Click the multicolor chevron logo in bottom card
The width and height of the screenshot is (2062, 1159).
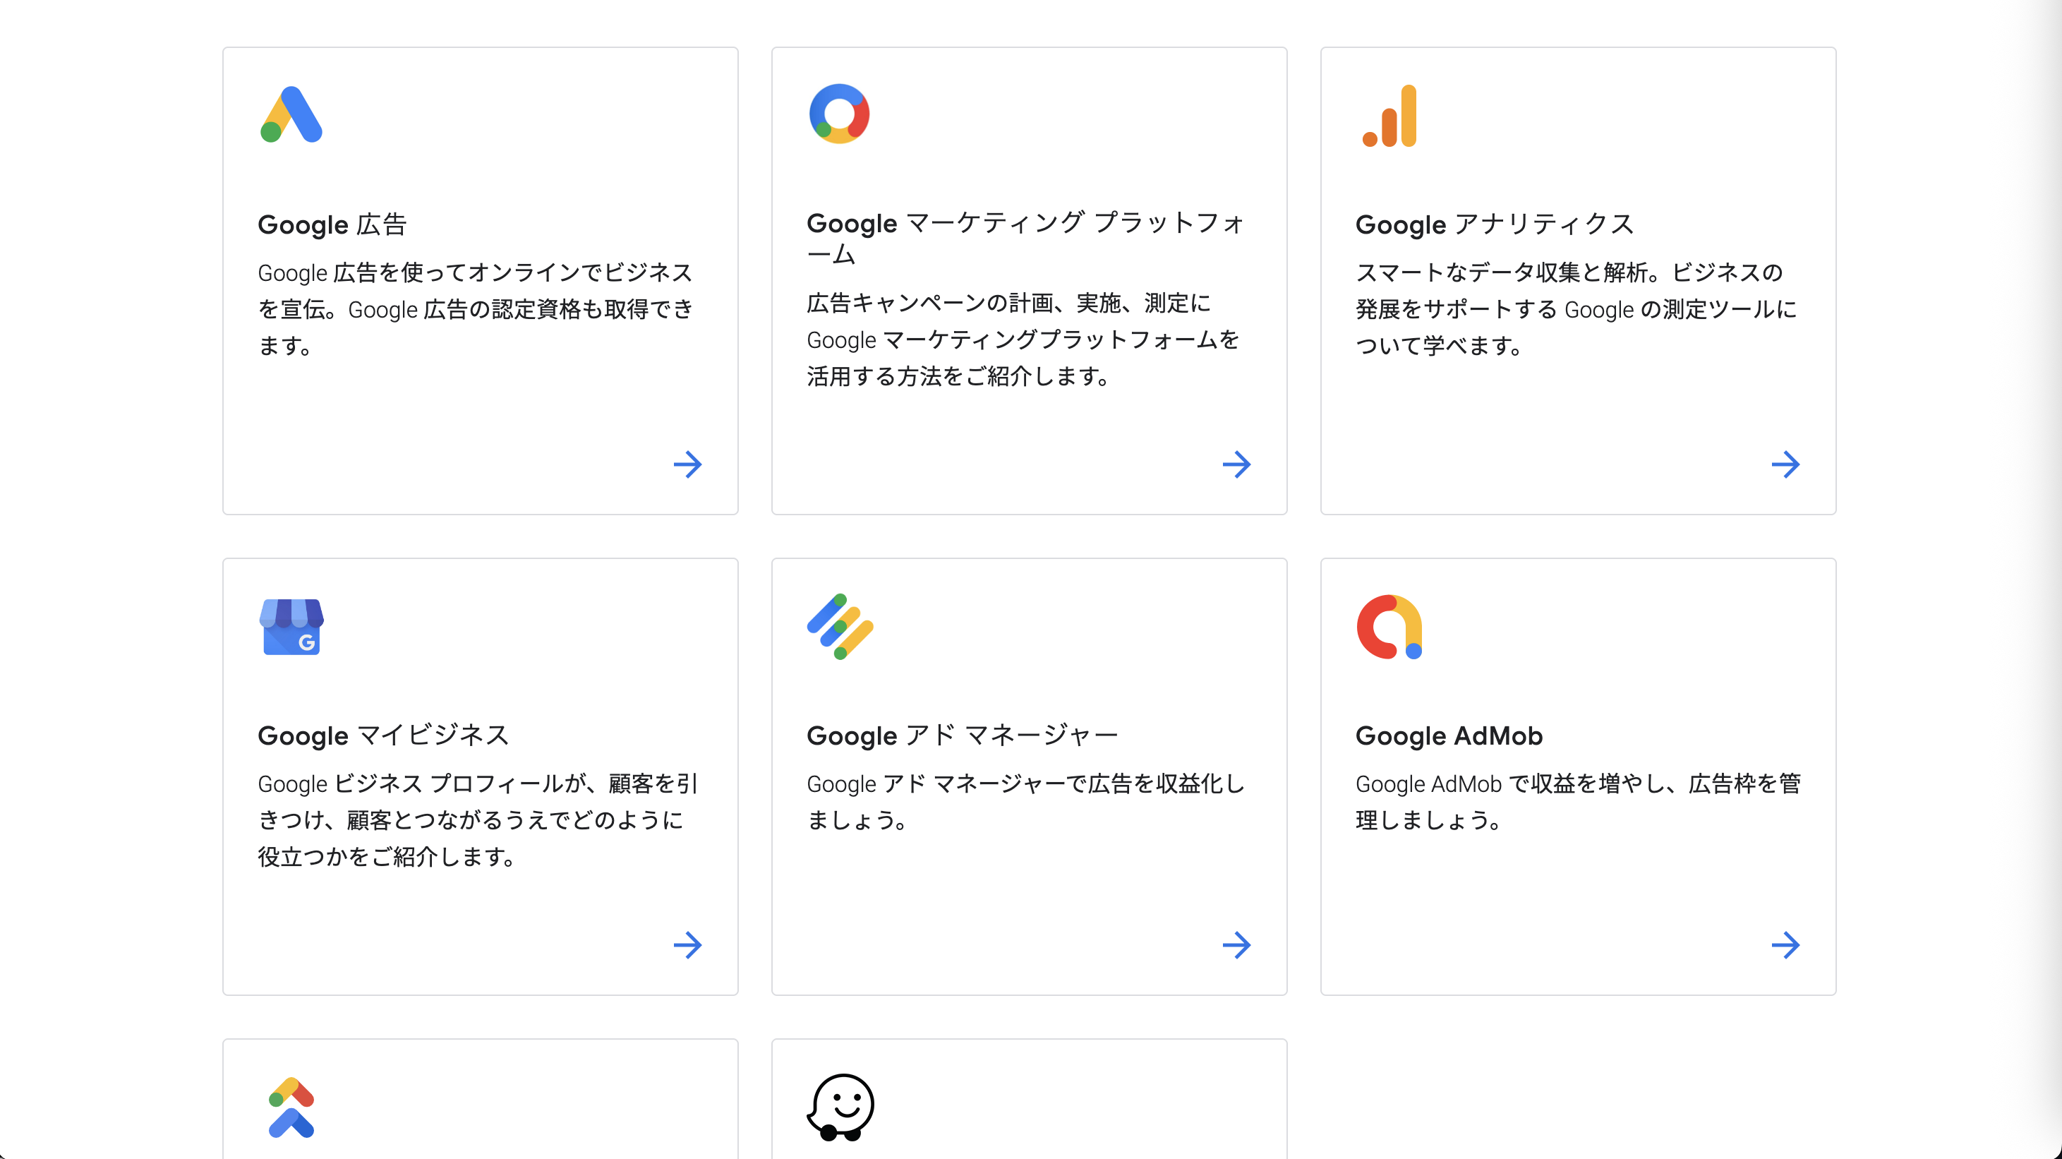point(291,1107)
